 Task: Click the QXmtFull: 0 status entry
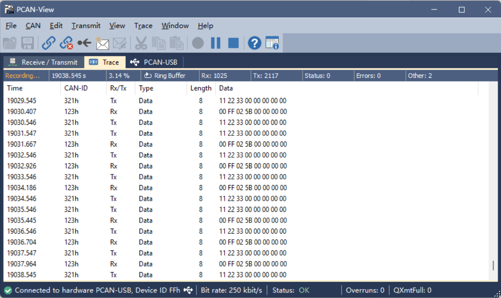[x=412, y=290]
